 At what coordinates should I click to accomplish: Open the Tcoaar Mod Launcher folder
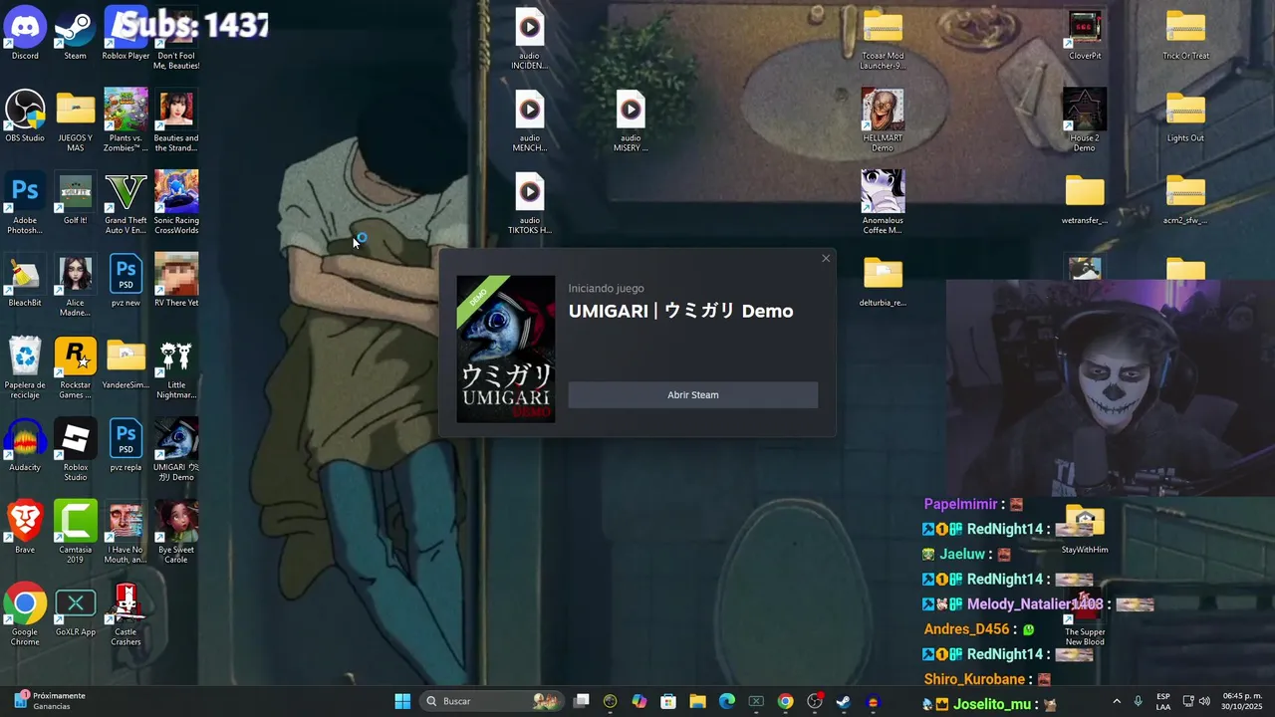coord(883,39)
